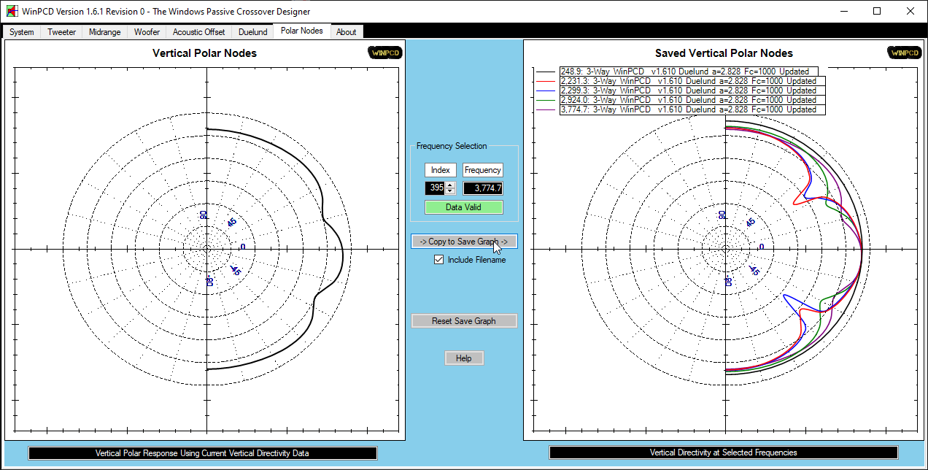This screenshot has width=928, height=470.
Task: Click the Frequency field showing 3,774.7
Action: (x=483, y=188)
